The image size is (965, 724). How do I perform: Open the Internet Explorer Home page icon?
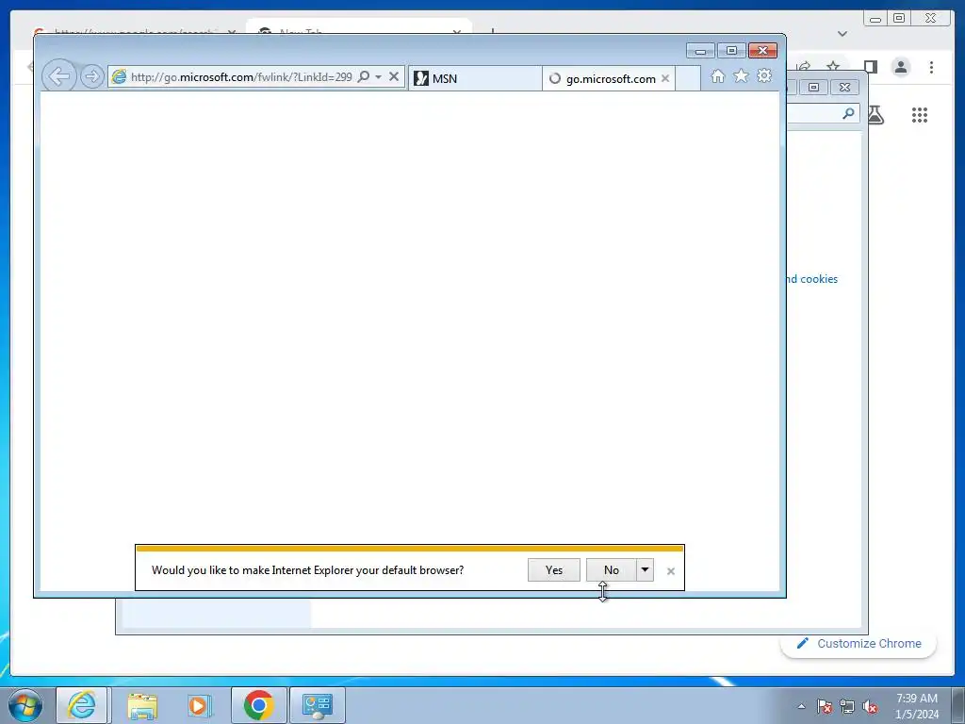point(717,76)
